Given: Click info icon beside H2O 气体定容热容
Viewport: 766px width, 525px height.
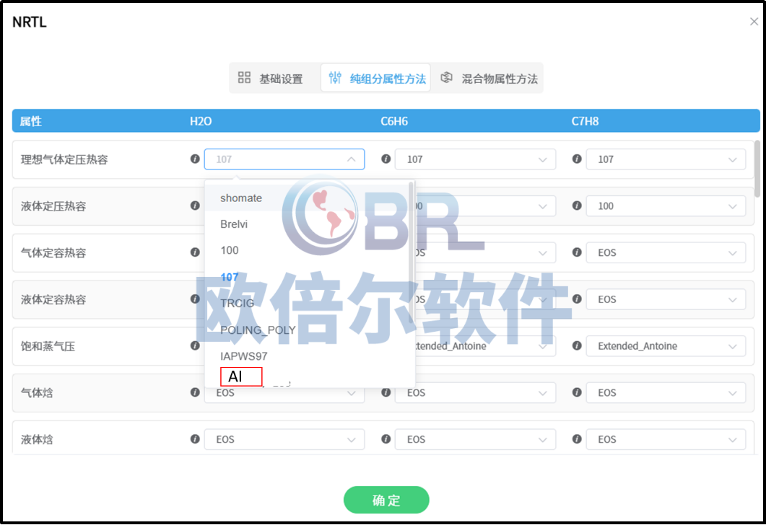Looking at the screenshot, I should [x=195, y=252].
